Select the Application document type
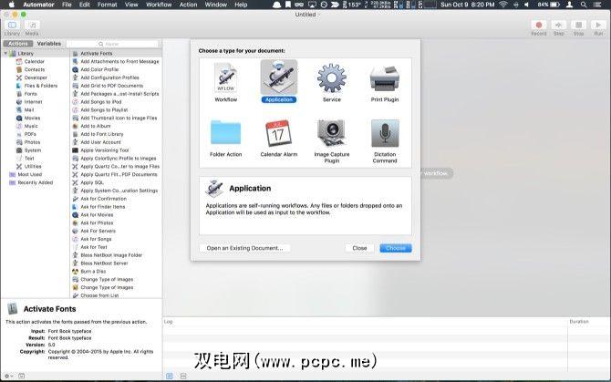 point(279,82)
